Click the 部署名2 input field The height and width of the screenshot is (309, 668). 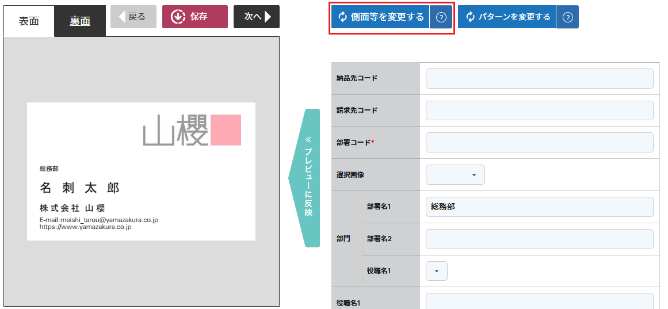pyautogui.click(x=539, y=239)
